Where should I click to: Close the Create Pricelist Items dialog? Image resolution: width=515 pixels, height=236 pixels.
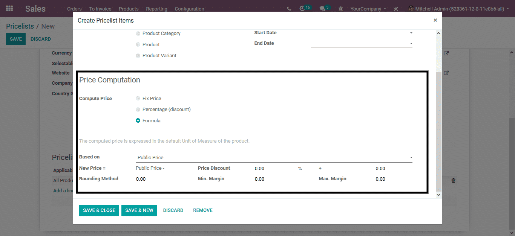(435, 20)
